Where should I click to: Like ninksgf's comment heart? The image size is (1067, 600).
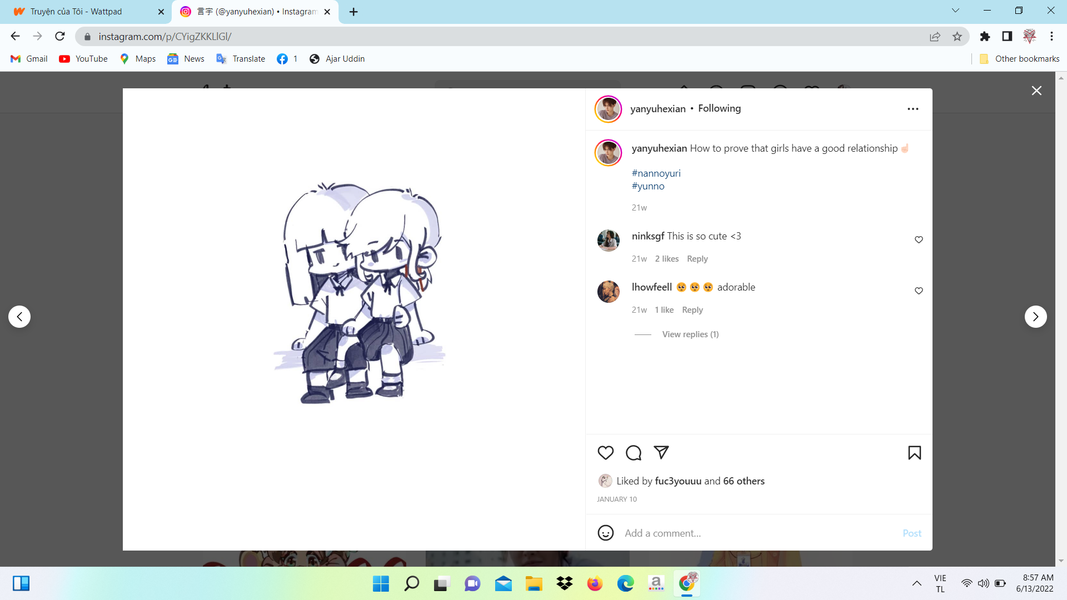(x=919, y=239)
